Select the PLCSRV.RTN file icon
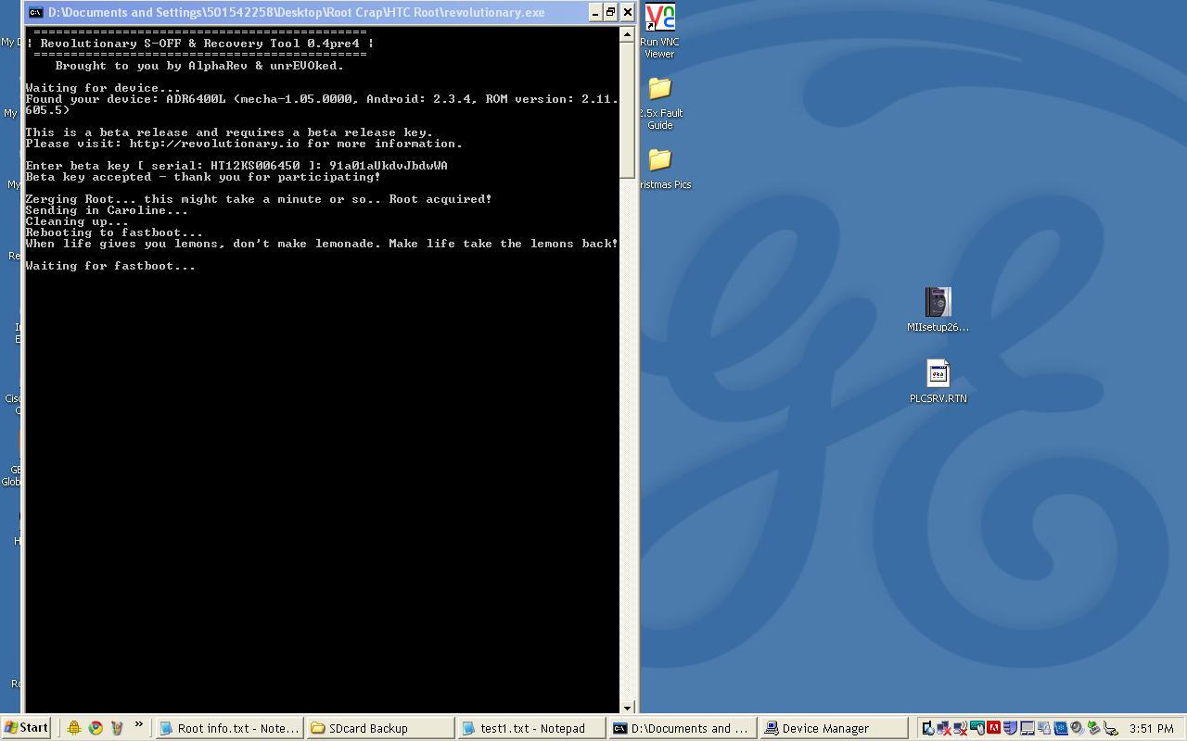Viewport: 1187px width, 741px height. click(x=938, y=374)
